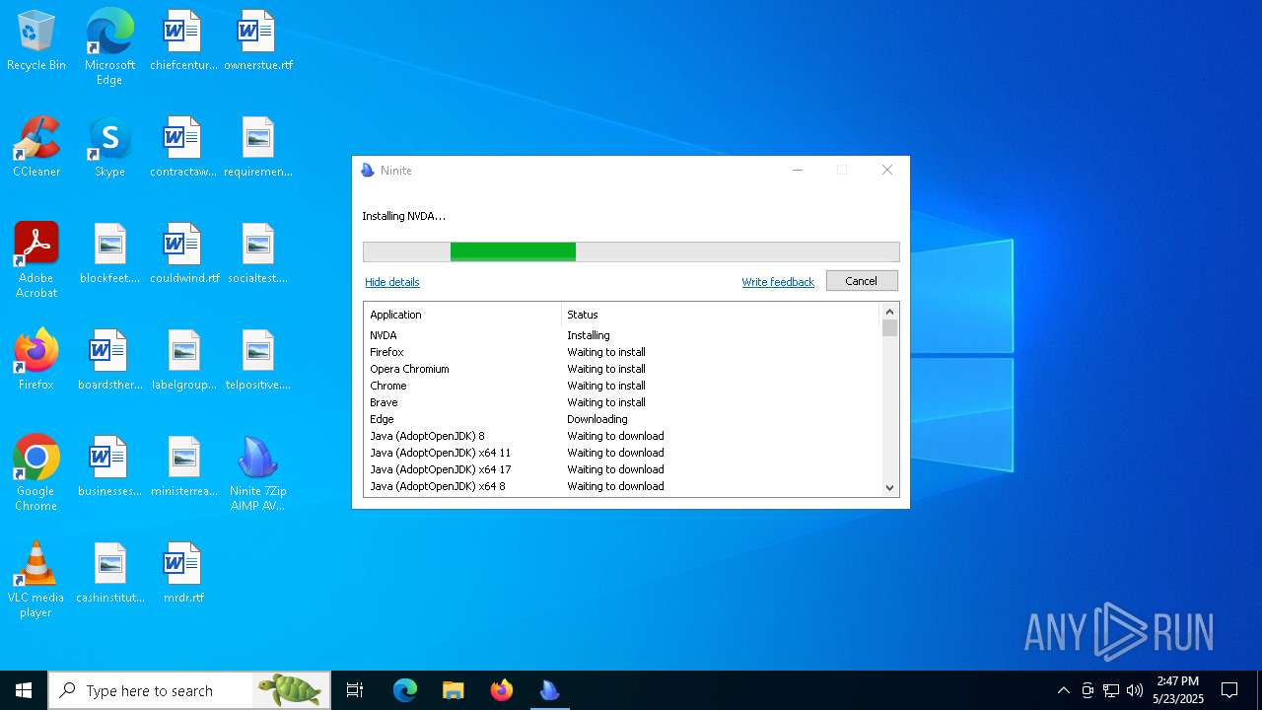
Task: Select the NVDA row in list
Action: pos(621,335)
